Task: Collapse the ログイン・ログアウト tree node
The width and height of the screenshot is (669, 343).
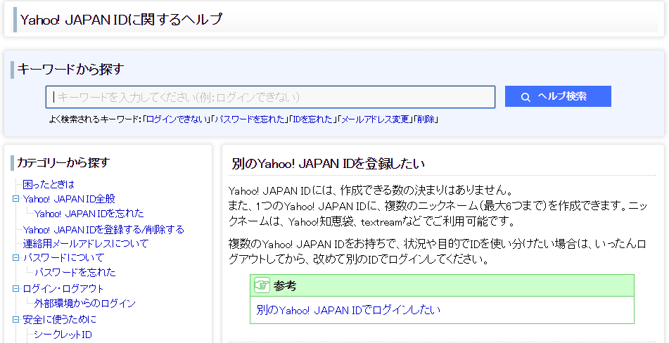Action: [x=15, y=288]
